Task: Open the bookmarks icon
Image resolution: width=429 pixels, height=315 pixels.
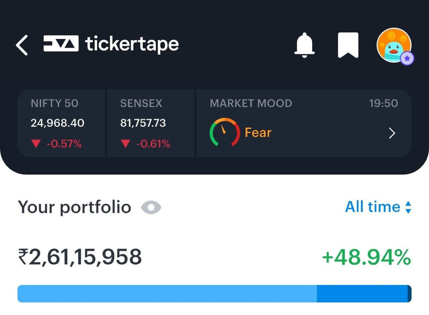Action: tap(348, 45)
